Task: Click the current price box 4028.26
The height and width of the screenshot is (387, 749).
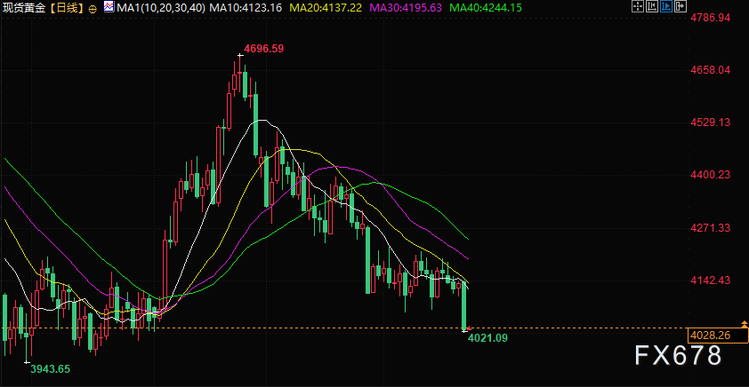Action: (716, 336)
